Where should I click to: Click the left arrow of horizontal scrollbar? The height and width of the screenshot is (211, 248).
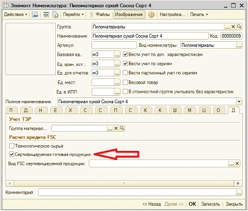coord(10,183)
